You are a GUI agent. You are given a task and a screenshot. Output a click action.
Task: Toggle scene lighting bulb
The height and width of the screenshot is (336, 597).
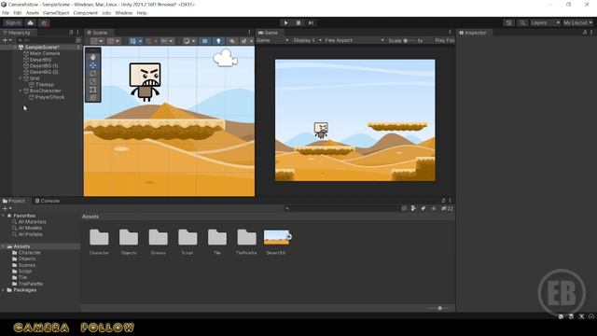[218, 41]
